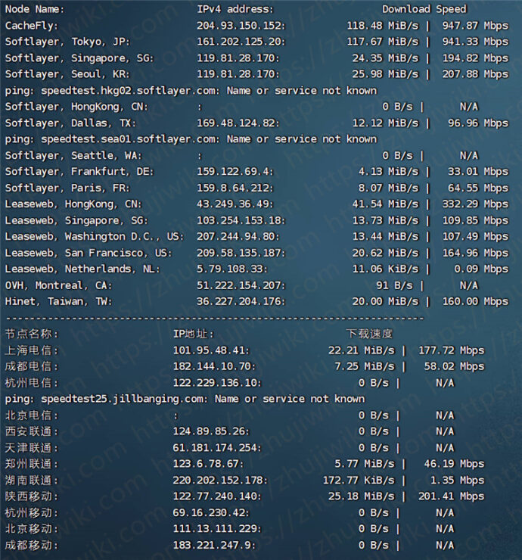The width and height of the screenshot is (522, 560).
Task: Select 'Softlayer, HongKong, CN' node name
Action: coord(76,107)
